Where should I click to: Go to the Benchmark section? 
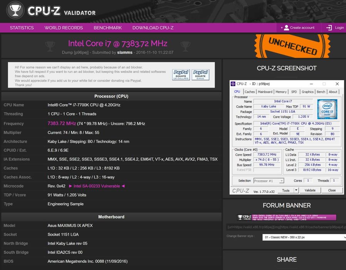click(x=107, y=28)
